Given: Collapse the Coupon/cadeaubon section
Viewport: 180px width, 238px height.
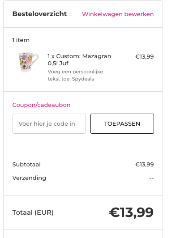Looking at the screenshot, I should 41,105.
